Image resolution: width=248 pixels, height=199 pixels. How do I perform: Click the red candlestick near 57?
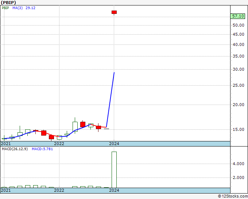pos(114,12)
